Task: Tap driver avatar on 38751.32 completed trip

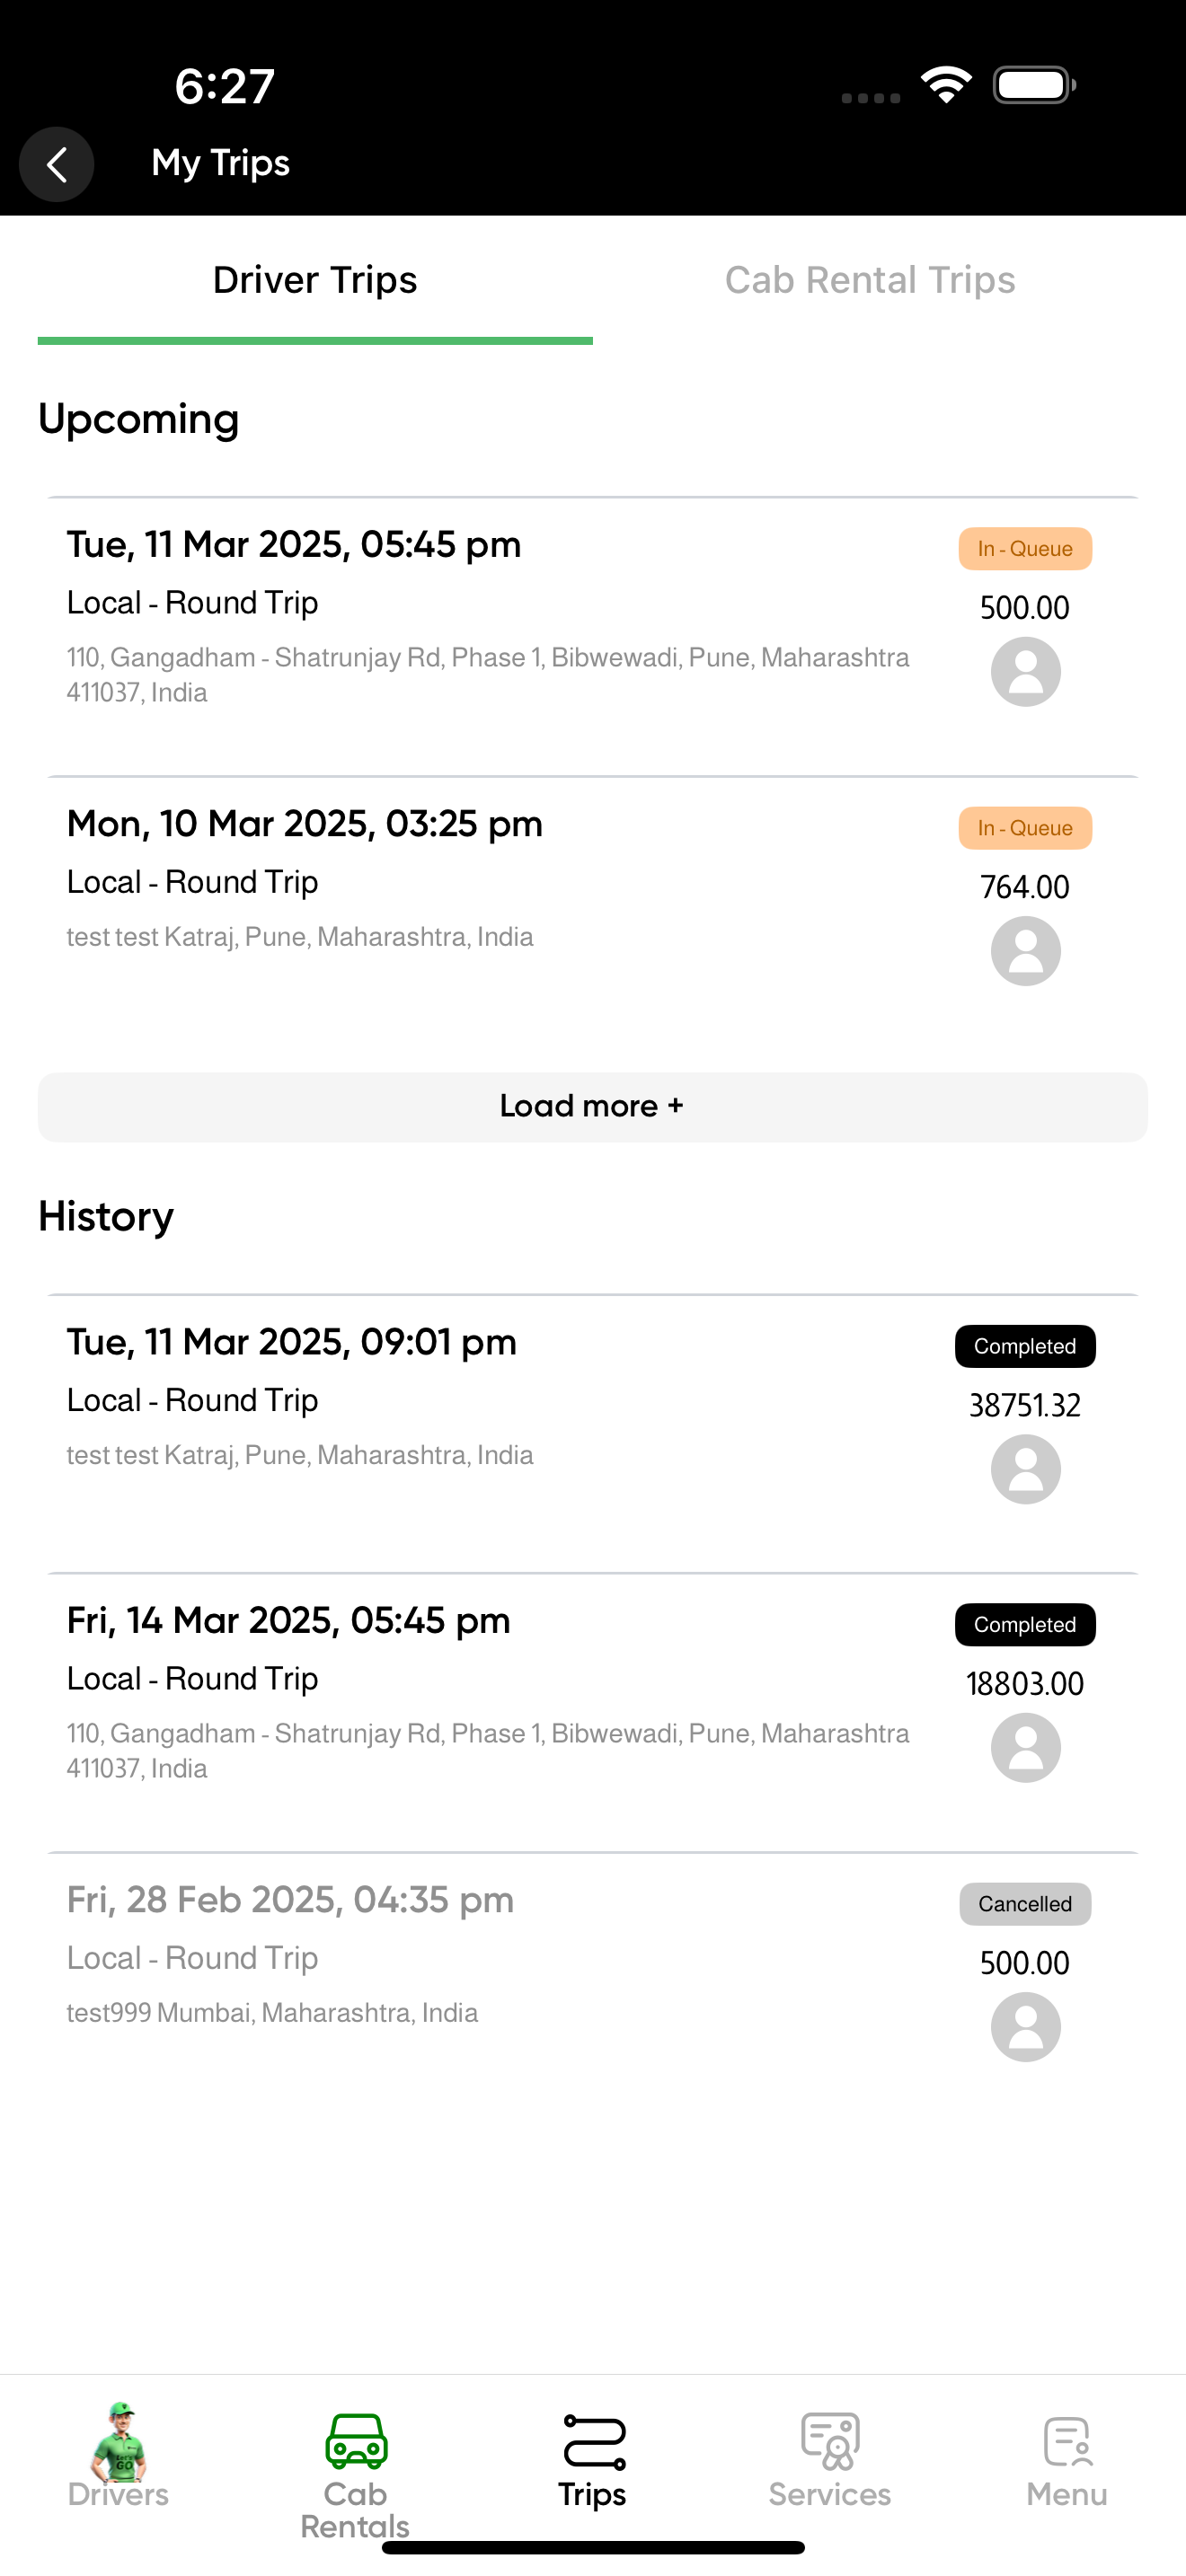Action: tap(1025, 1469)
